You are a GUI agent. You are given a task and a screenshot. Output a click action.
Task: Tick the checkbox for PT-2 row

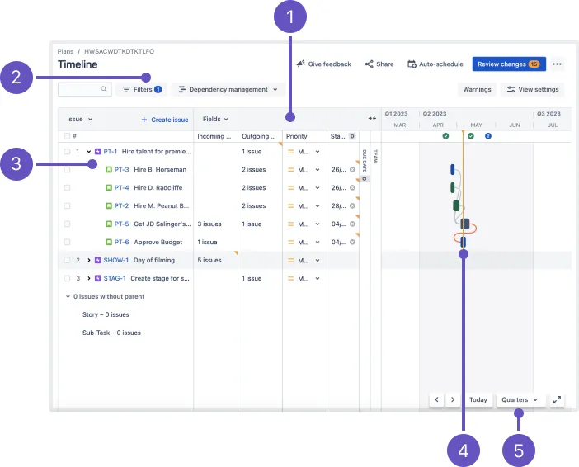(67, 205)
